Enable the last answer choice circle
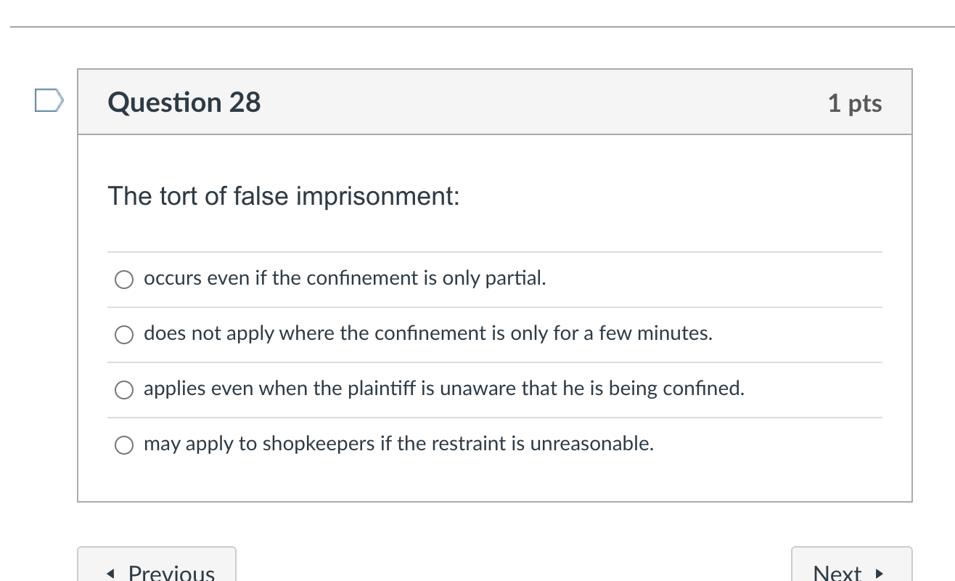The image size is (955, 581). [x=124, y=445]
